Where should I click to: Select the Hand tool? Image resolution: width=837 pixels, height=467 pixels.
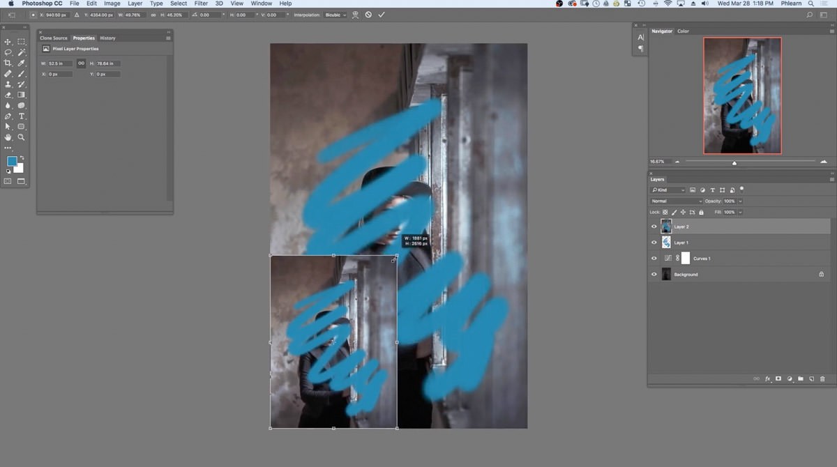8,137
